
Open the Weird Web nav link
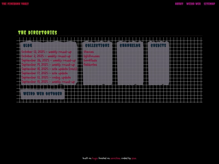[x=193, y=4]
